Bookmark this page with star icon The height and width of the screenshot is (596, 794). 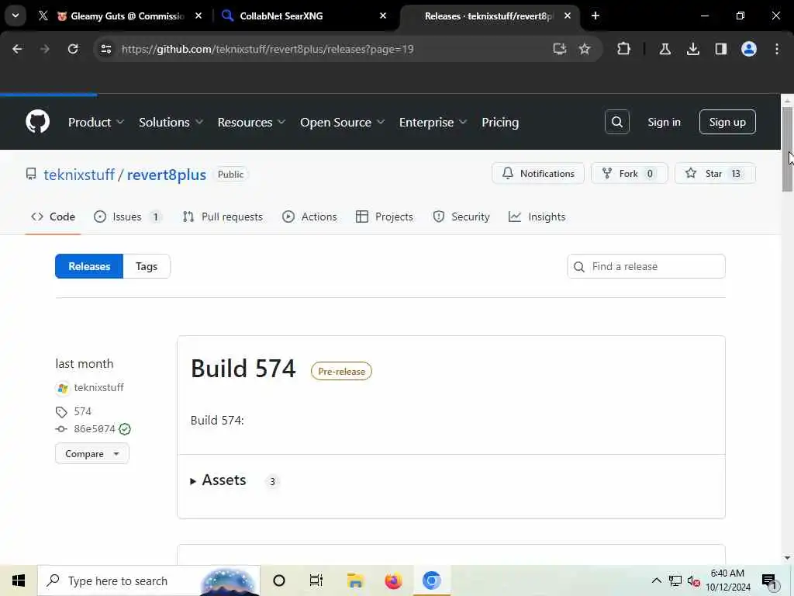pyautogui.click(x=585, y=49)
